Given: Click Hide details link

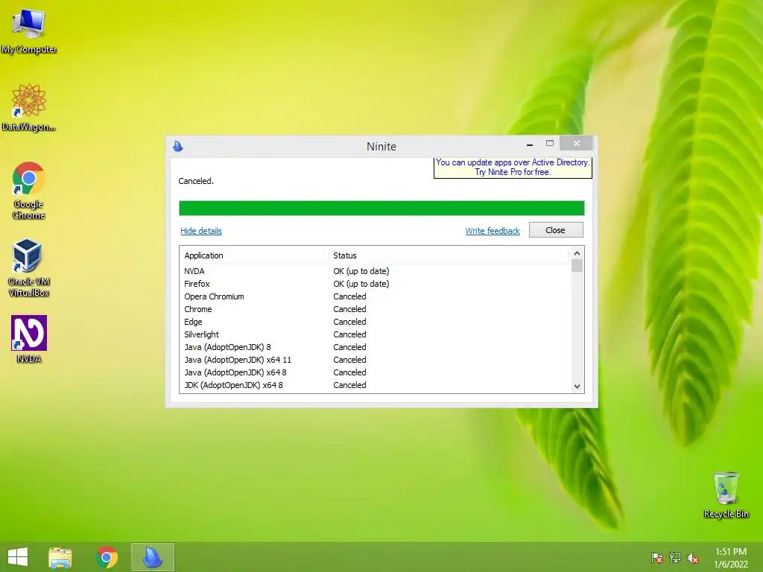Looking at the screenshot, I should pos(201,231).
